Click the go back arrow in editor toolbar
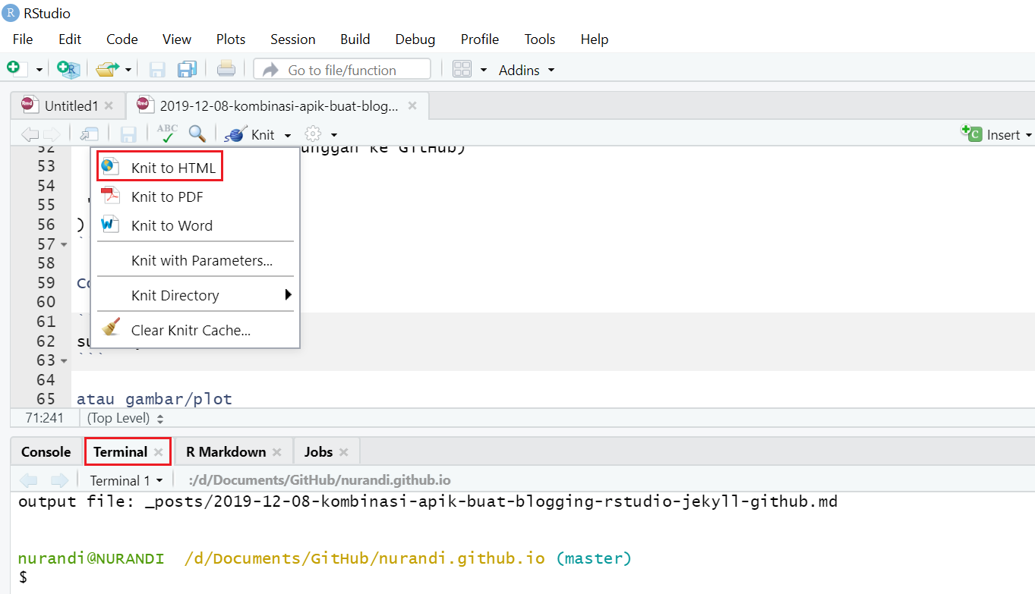This screenshot has width=1035, height=594. 30,134
